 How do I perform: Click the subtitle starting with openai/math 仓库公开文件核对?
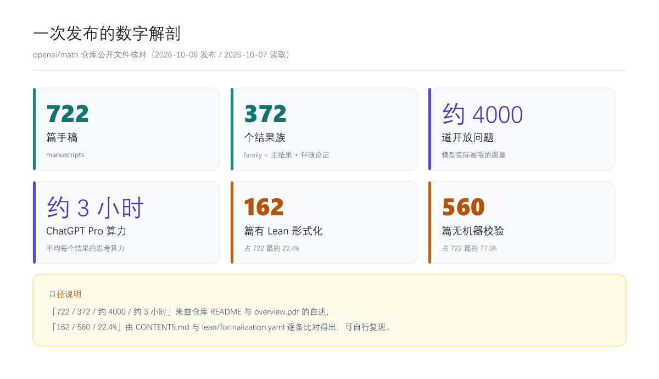click(161, 55)
